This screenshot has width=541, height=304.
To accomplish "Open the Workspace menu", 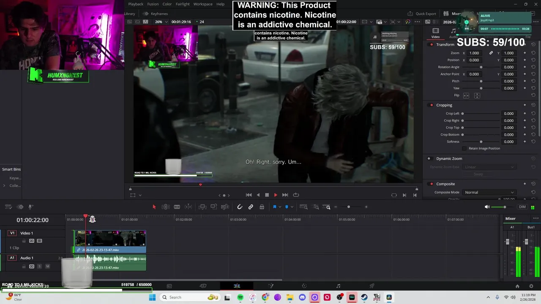I will click(203, 4).
